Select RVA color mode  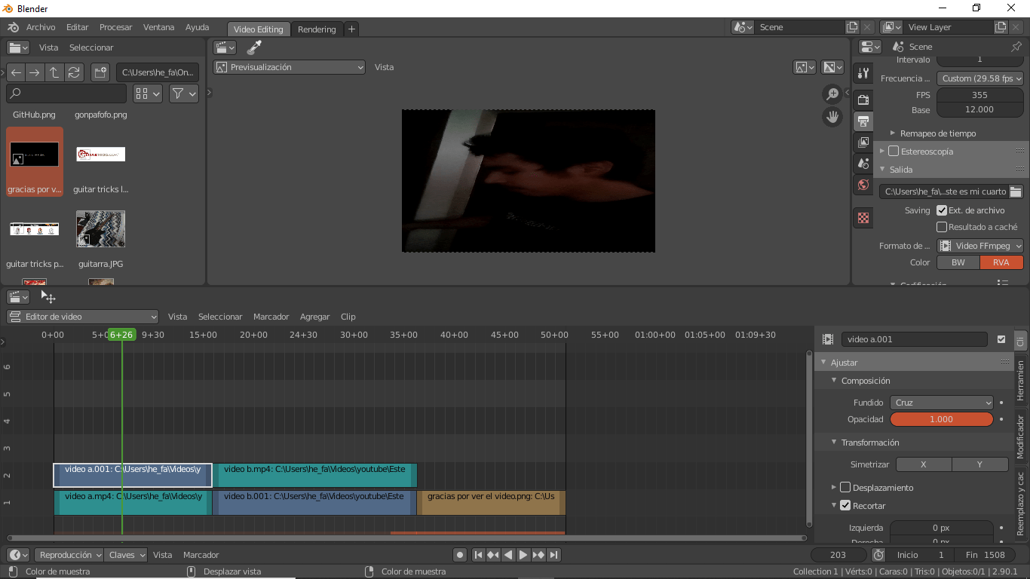tap(1001, 262)
